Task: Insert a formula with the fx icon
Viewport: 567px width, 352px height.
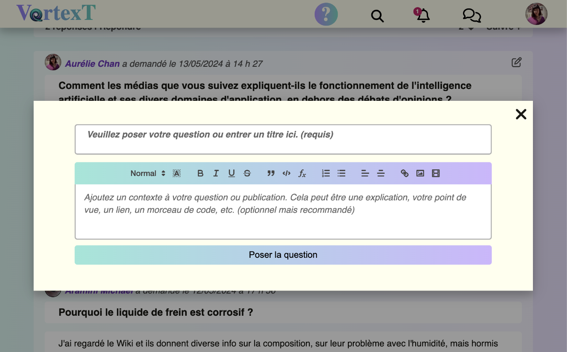Action: [x=302, y=173]
